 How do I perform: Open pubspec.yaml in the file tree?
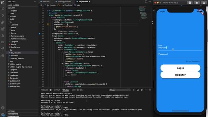click(x=15, y=84)
